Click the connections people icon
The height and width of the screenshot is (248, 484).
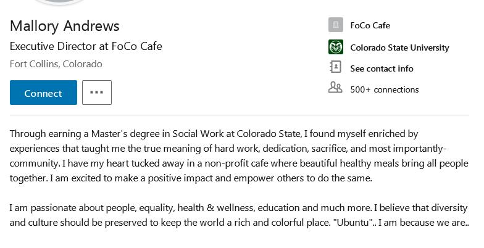coord(335,88)
